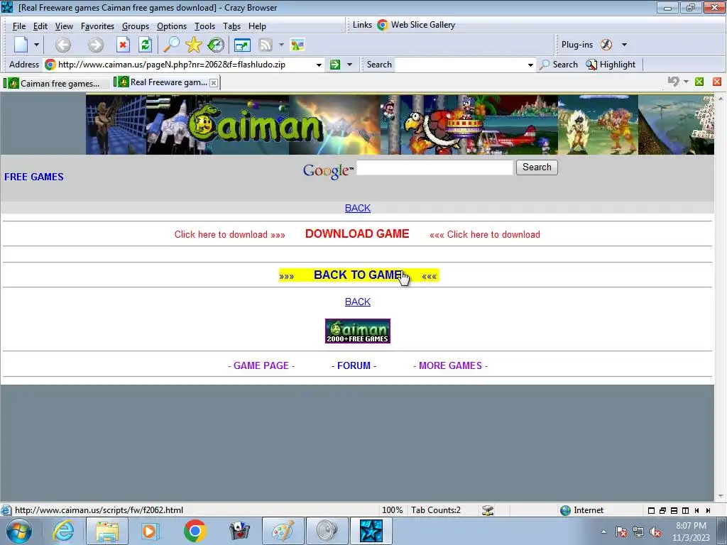Open the Edit menu
Screen dimensions: 727x545
(40, 26)
